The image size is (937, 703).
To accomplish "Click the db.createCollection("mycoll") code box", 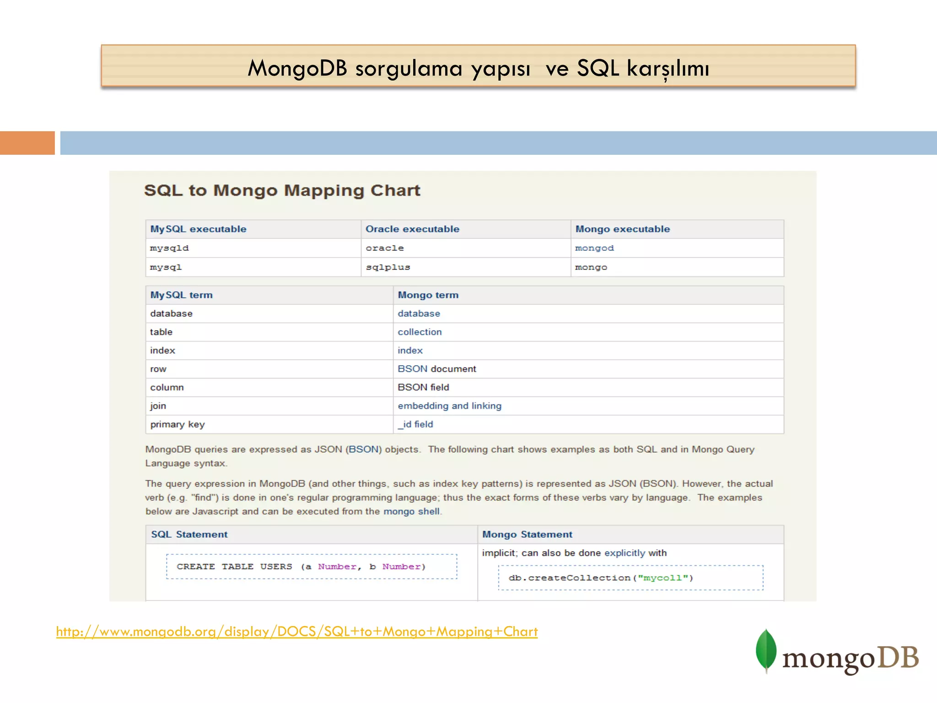I will point(630,578).
